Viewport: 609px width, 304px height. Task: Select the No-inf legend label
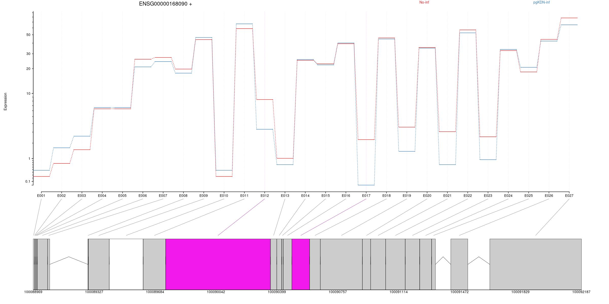(x=424, y=2)
